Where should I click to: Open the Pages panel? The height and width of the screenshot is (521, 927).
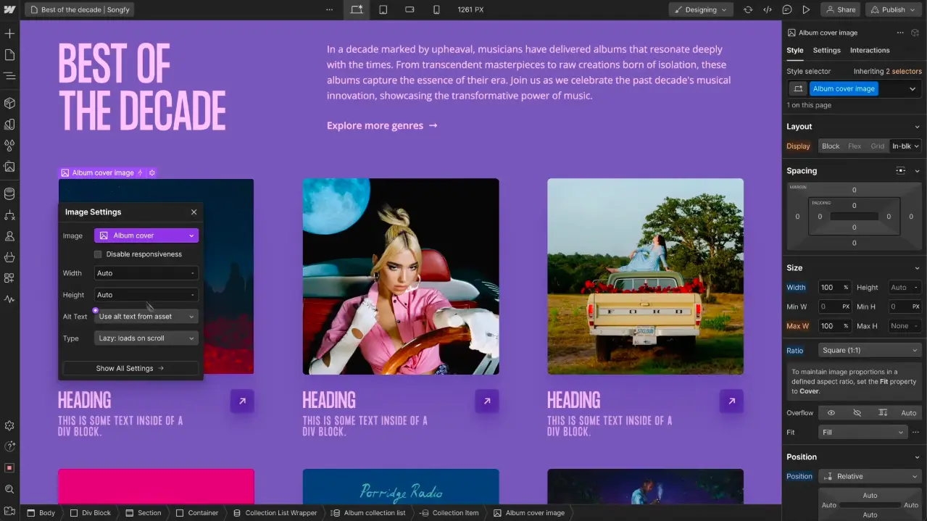click(9, 54)
